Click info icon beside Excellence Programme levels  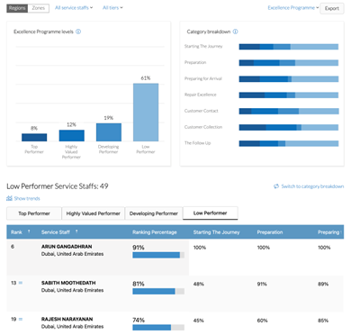point(78,32)
